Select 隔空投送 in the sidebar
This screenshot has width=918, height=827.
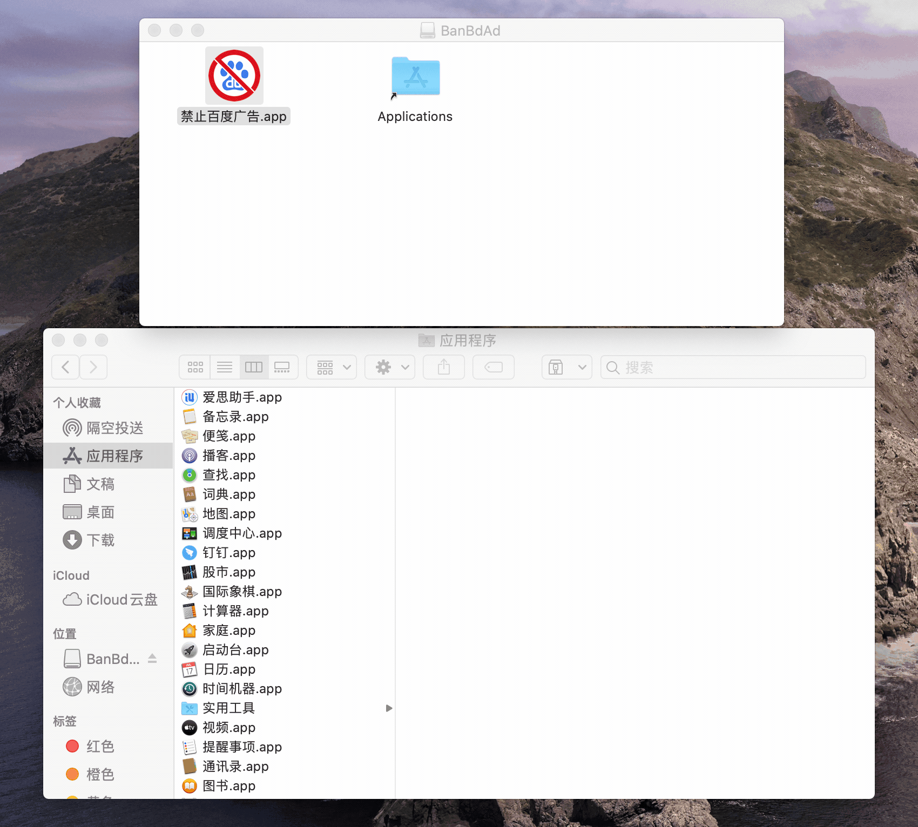coord(108,428)
